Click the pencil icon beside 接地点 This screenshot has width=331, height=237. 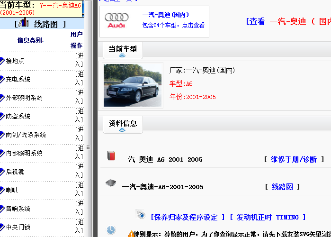(2, 61)
